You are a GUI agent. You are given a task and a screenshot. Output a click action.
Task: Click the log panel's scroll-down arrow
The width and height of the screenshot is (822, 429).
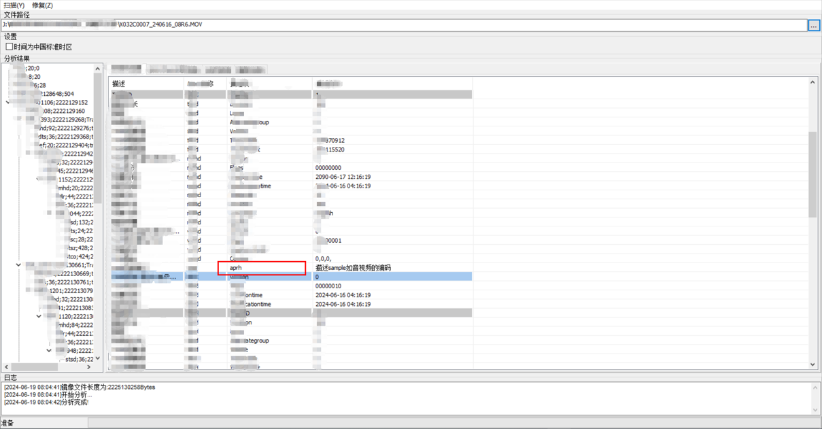(x=815, y=410)
